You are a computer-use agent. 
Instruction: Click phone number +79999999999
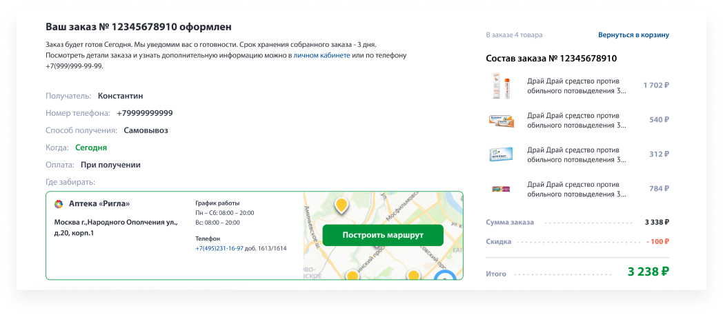(x=145, y=113)
